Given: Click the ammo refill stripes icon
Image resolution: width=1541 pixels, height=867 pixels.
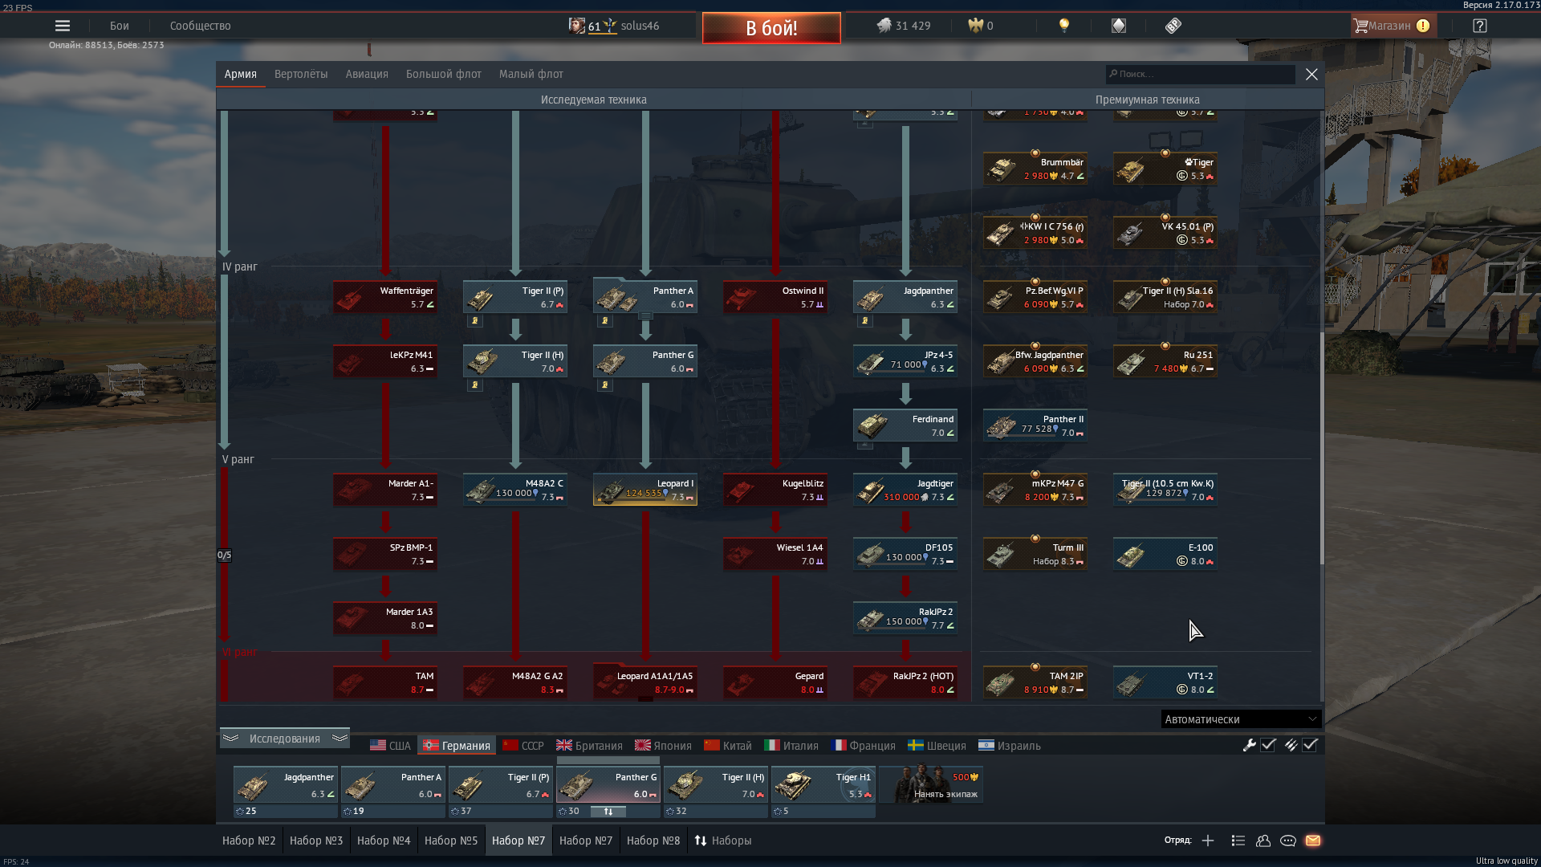Looking at the screenshot, I should tap(1291, 745).
